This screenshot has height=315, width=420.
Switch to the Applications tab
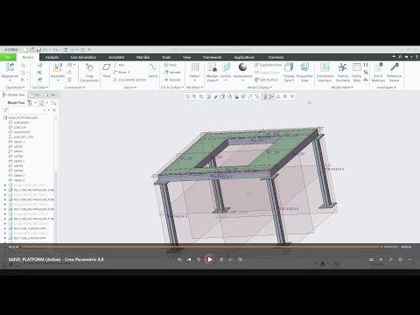[244, 57]
